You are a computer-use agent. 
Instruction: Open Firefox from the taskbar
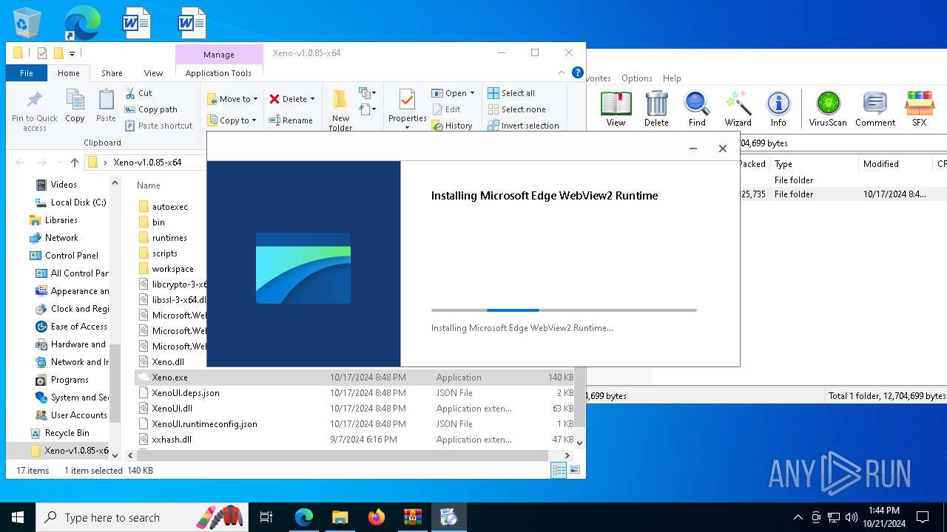tap(377, 517)
